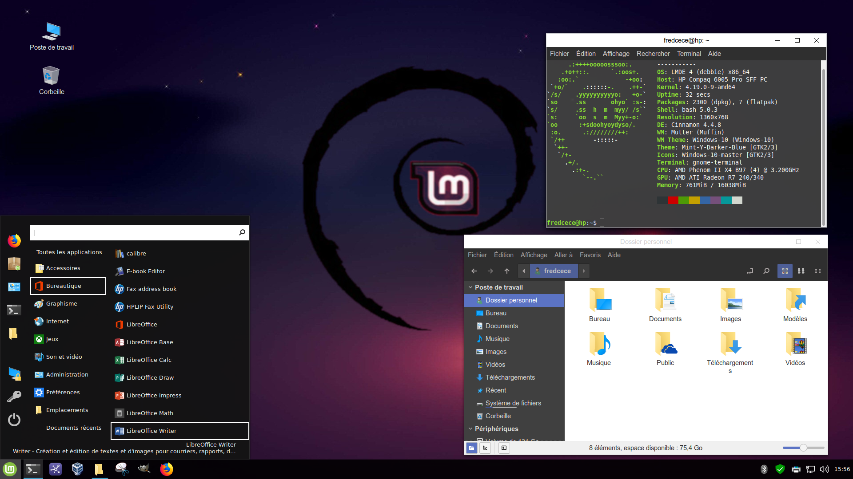Open the file manager icon on the taskbar
This screenshot has height=479, width=853.
[x=100, y=469]
